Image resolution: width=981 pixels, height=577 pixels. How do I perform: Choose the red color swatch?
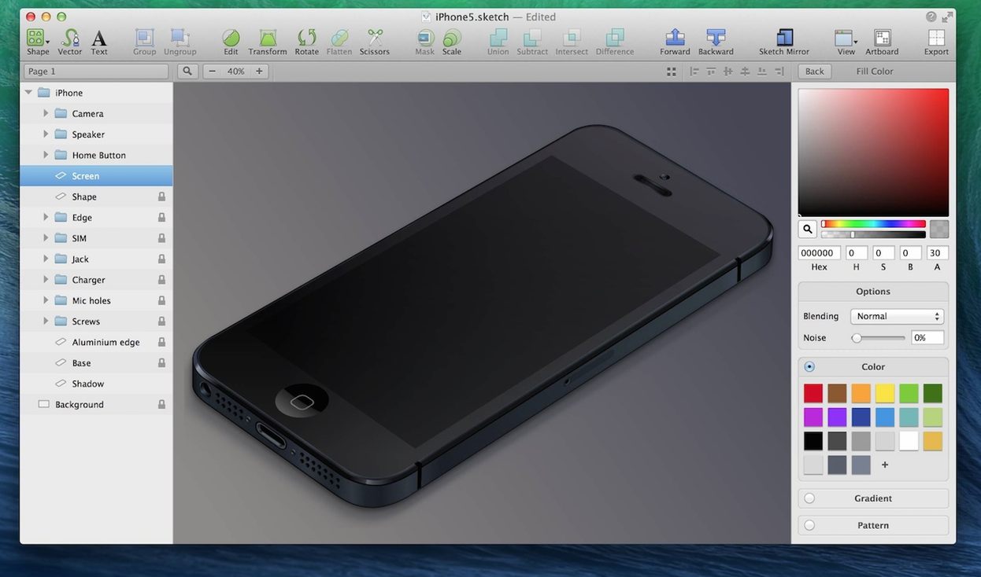pyautogui.click(x=813, y=393)
